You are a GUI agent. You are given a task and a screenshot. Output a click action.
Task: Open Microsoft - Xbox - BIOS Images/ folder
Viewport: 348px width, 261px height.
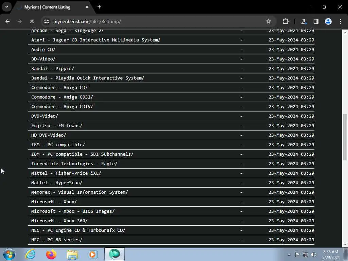(x=73, y=211)
